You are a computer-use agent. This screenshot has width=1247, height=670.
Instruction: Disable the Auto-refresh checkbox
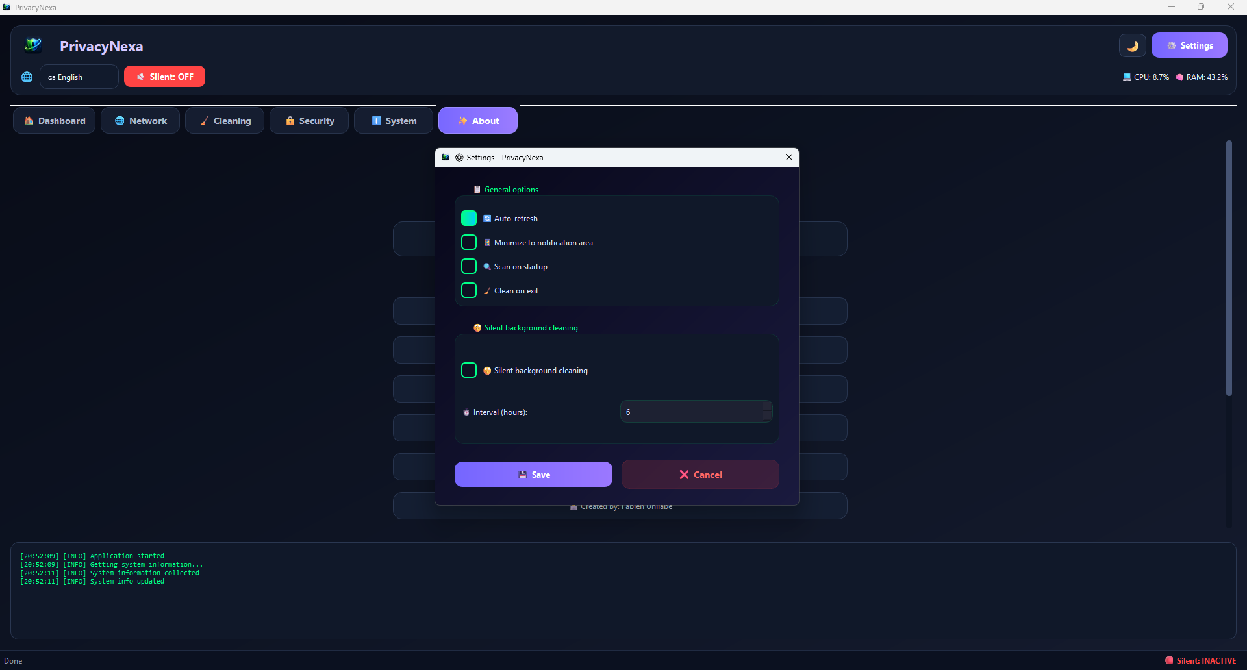point(469,218)
